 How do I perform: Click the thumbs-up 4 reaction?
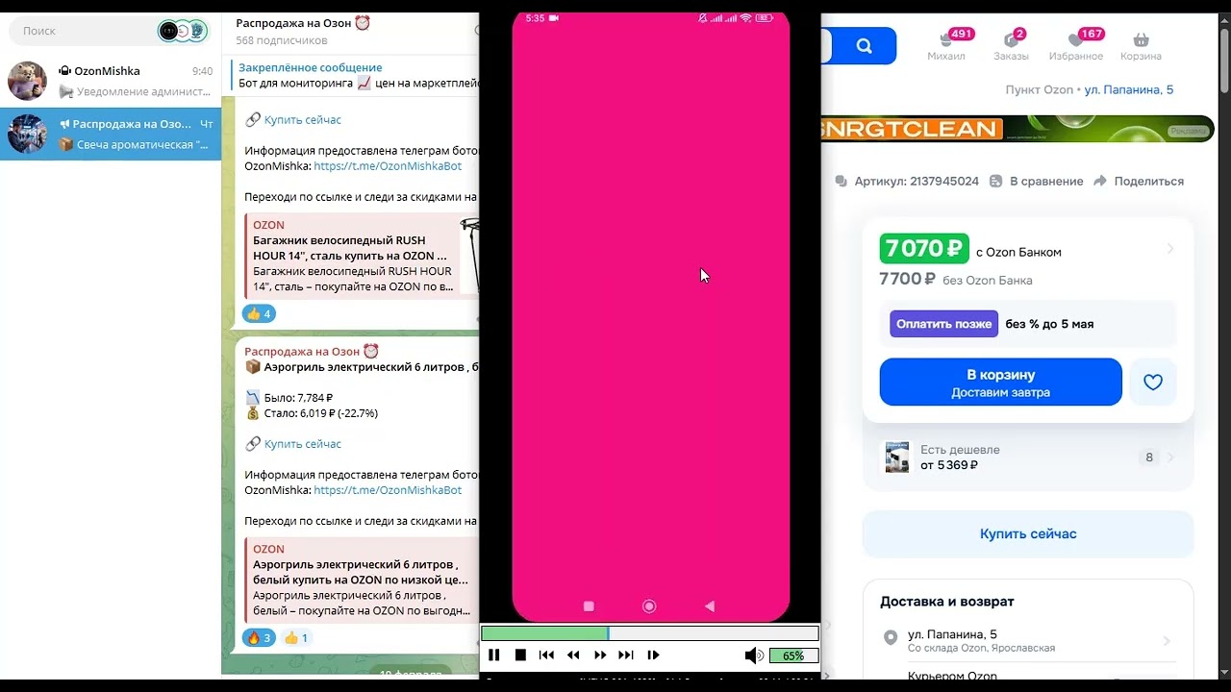(x=259, y=313)
